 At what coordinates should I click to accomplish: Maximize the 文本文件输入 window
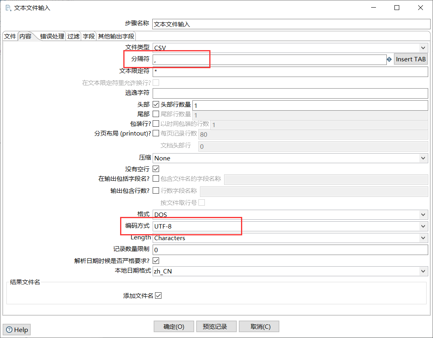[x=397, y=8]
